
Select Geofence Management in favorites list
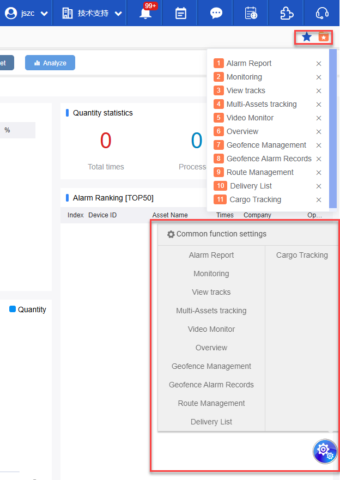click(x=266, y=145)
